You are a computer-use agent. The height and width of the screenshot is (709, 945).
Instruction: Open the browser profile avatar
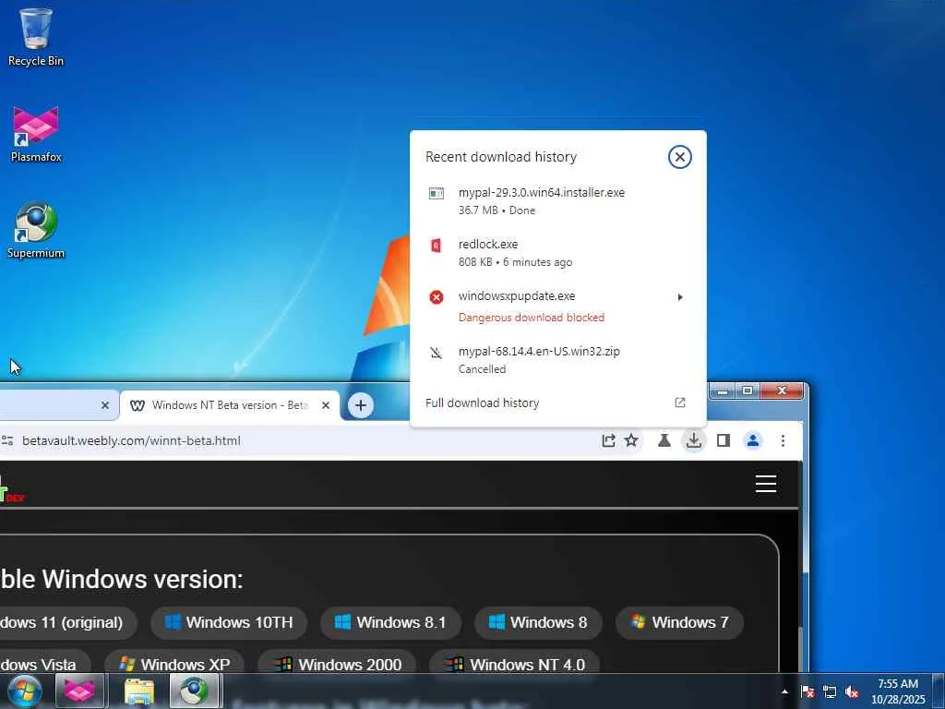click(x=753, y=440)
